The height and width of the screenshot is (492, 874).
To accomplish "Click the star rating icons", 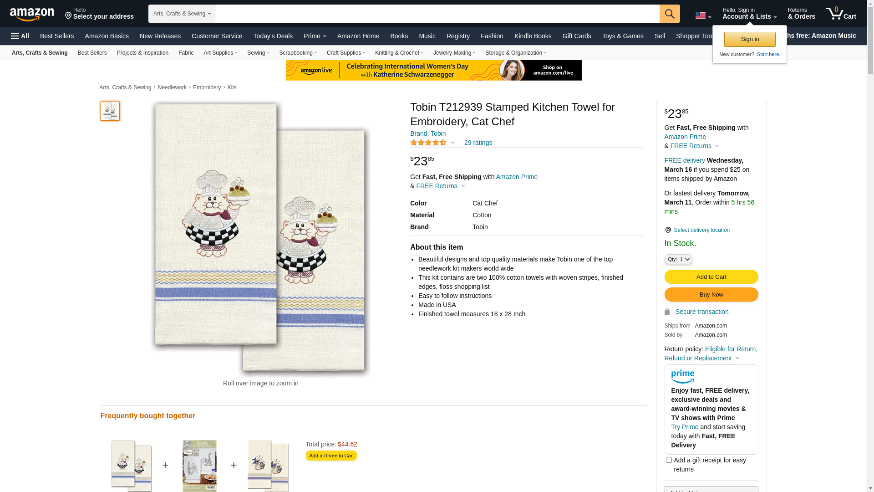I will pyautogui.click(x=428, y=143).
